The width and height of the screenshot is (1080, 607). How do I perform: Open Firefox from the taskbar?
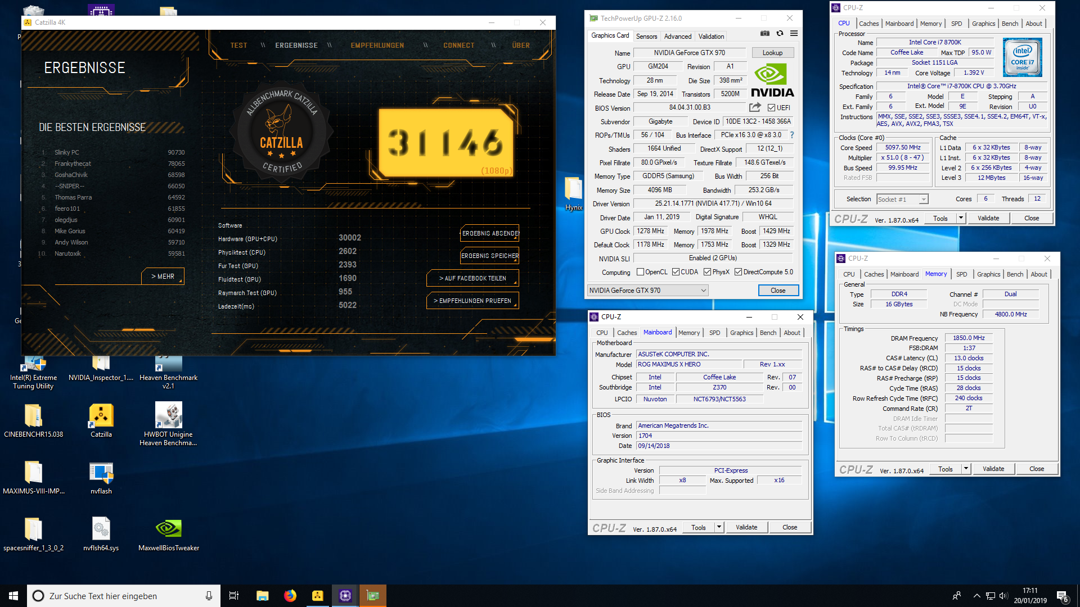(290, 596)
